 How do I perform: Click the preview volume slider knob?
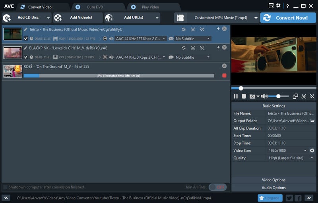(x=278, y=96)
